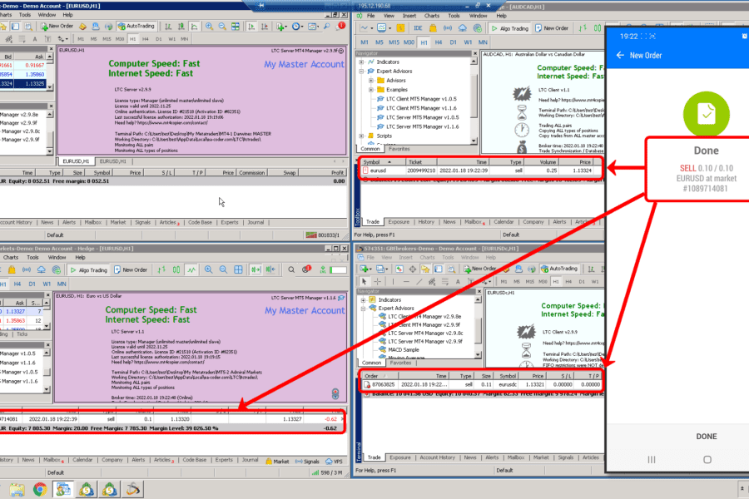Open Signals icon in AUDCAD window toolbar
The width and height of the screenshot is (749, 499).
coord(448,28)
